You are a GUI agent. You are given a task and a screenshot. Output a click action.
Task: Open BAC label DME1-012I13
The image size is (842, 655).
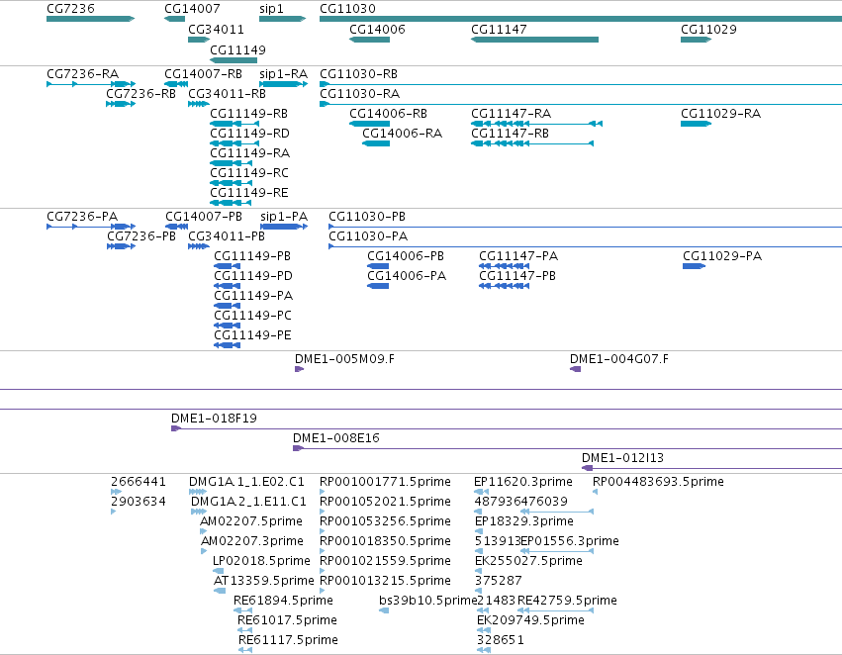pyautogui.click(x=622, y=458)
